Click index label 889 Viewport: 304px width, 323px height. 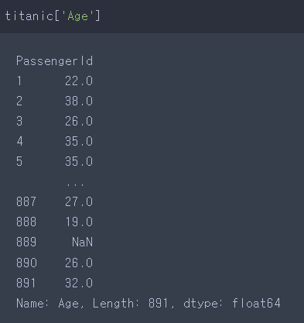point(26,242)
